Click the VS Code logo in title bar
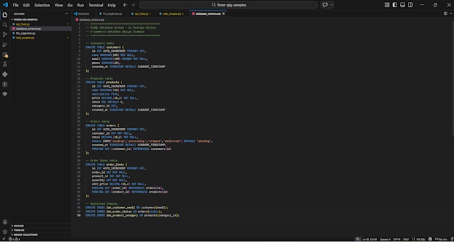Screen dimensions: 454x242 5,5
